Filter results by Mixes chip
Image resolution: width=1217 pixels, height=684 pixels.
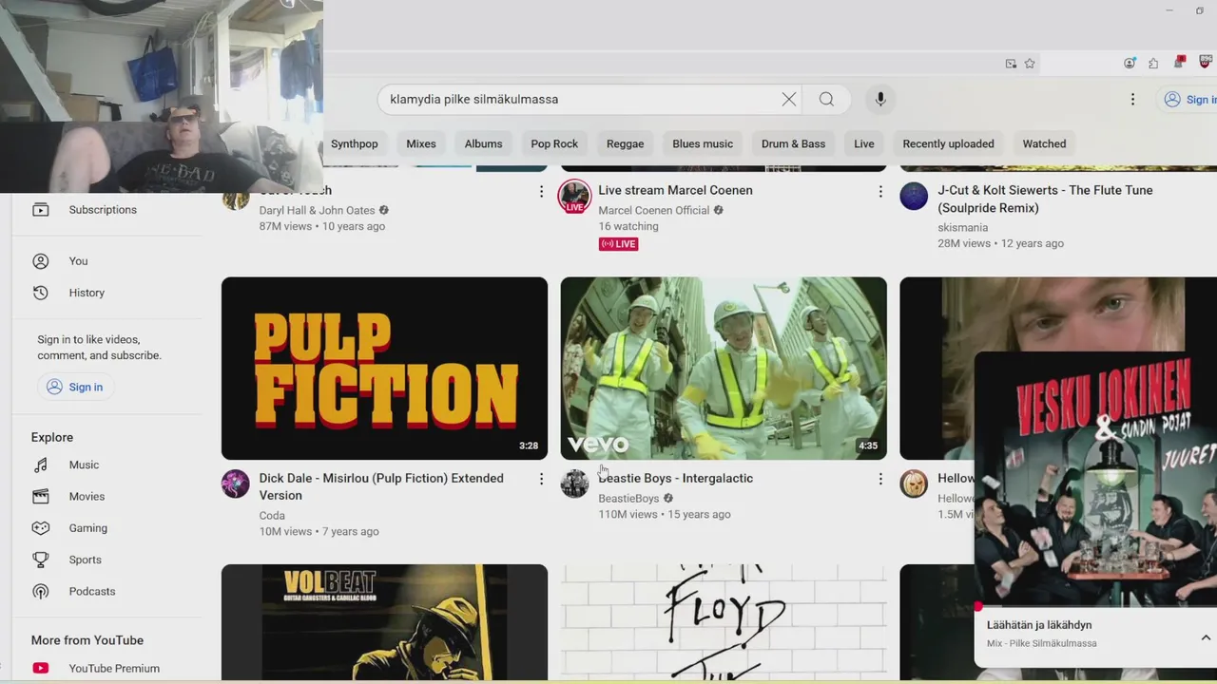tap(421, 143)
